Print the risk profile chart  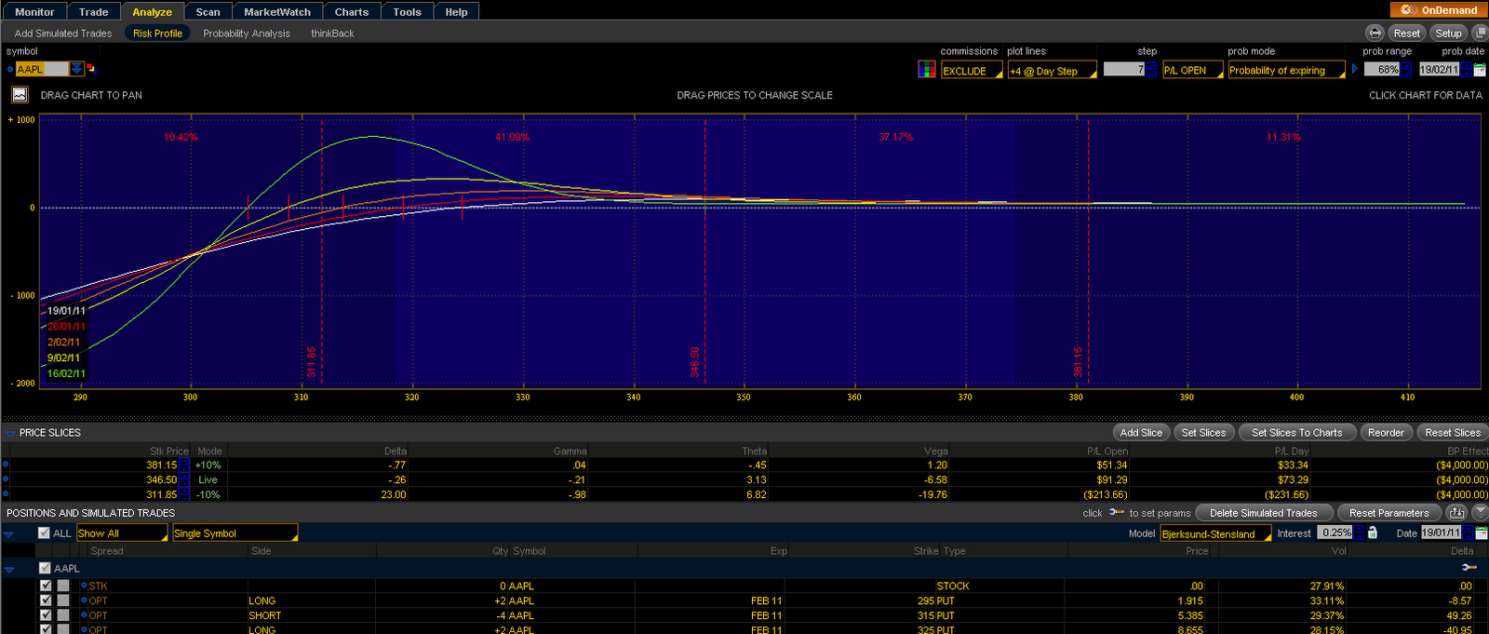coord(1375,33)
